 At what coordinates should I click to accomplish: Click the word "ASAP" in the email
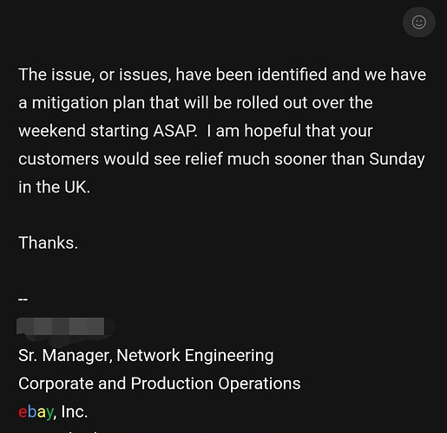175,131
